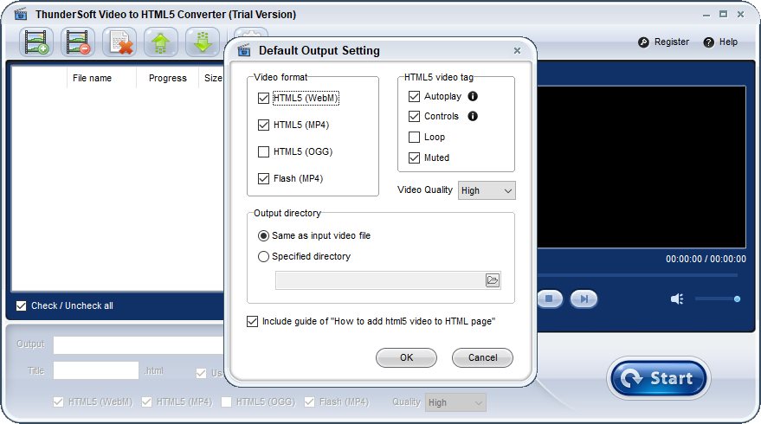Adjust the volume slider handle
The width and height of the screenshot is (761, 424).
(x=738, y=299)
